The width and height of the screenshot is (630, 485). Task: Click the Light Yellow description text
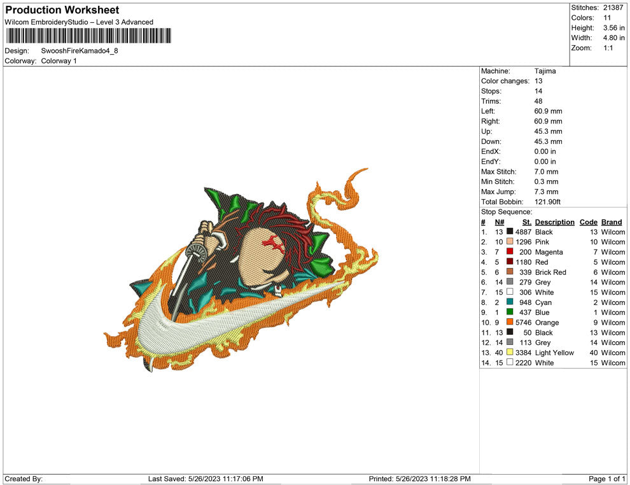coord(554,353)
